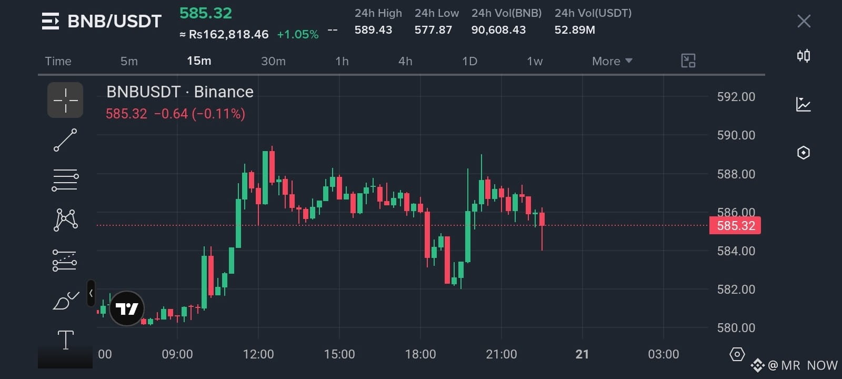Open the BNB/USDT pair list menu
This screenshot has height=379, width=842.
coord(51,22)
